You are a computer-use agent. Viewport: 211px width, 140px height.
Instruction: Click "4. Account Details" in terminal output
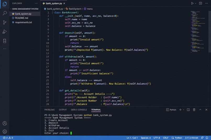pyautogui.click(x=57, y=128)
